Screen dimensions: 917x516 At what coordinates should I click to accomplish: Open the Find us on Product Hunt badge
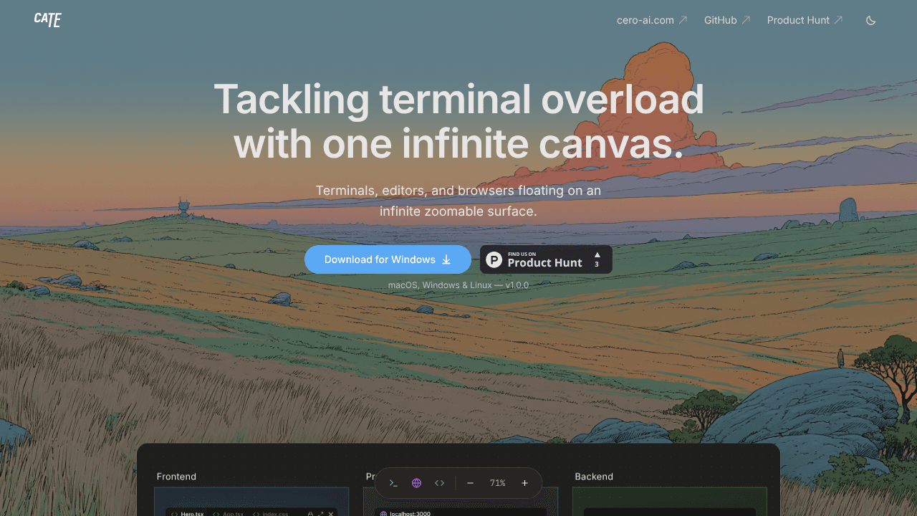click(546, 259)
